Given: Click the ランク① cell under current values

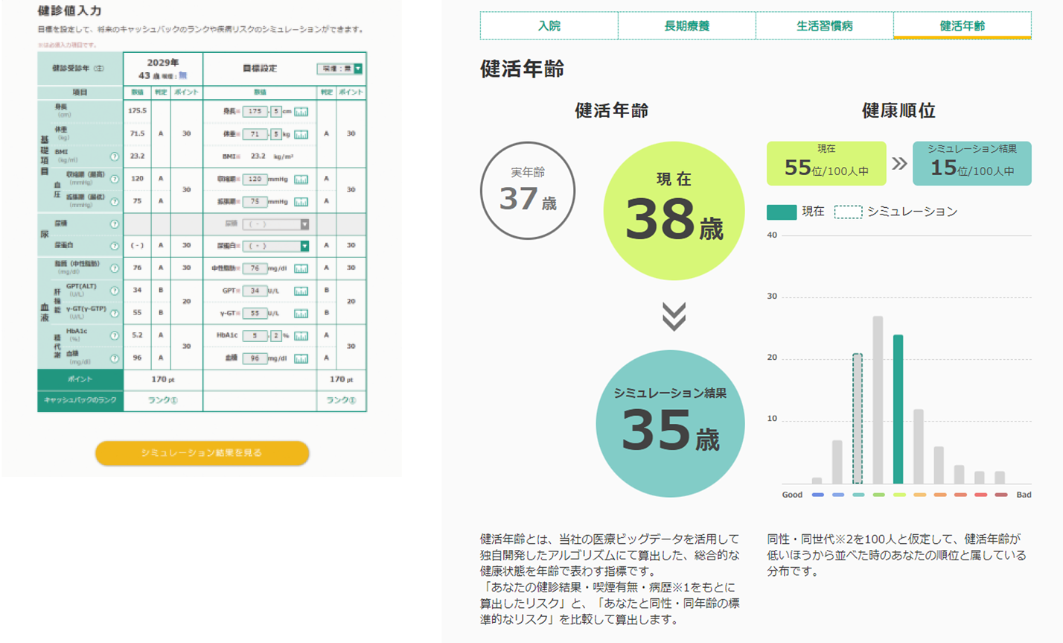Looking at the screenshot, I should (162, 400).
